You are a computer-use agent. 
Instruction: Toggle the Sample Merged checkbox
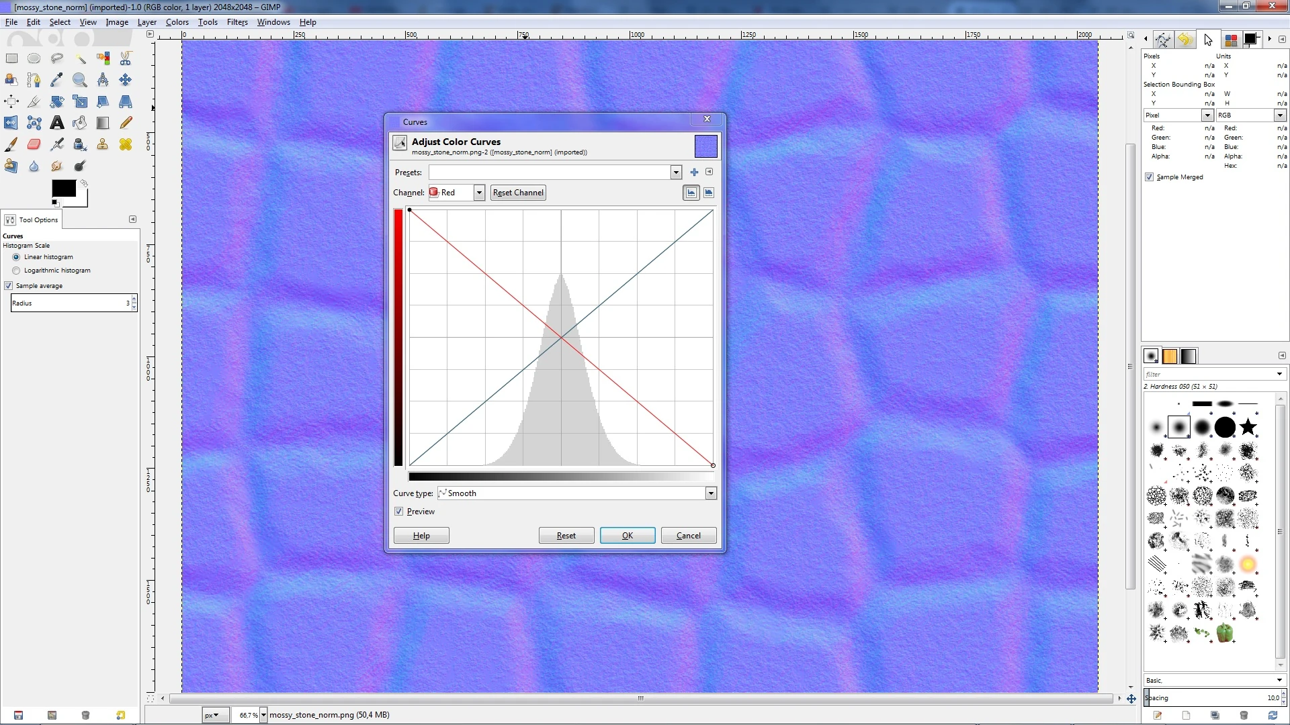(x=1150, y=177)
